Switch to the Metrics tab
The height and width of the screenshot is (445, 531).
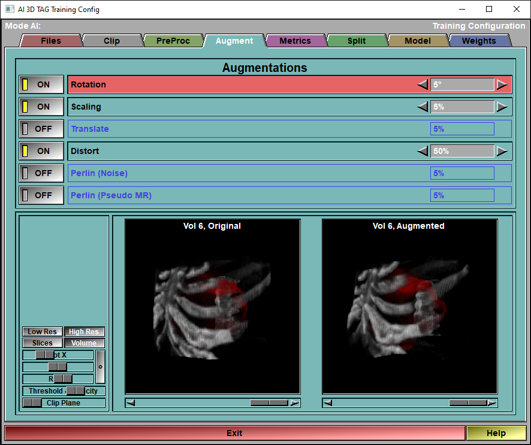pyautogui.click(x=295, y=41)
